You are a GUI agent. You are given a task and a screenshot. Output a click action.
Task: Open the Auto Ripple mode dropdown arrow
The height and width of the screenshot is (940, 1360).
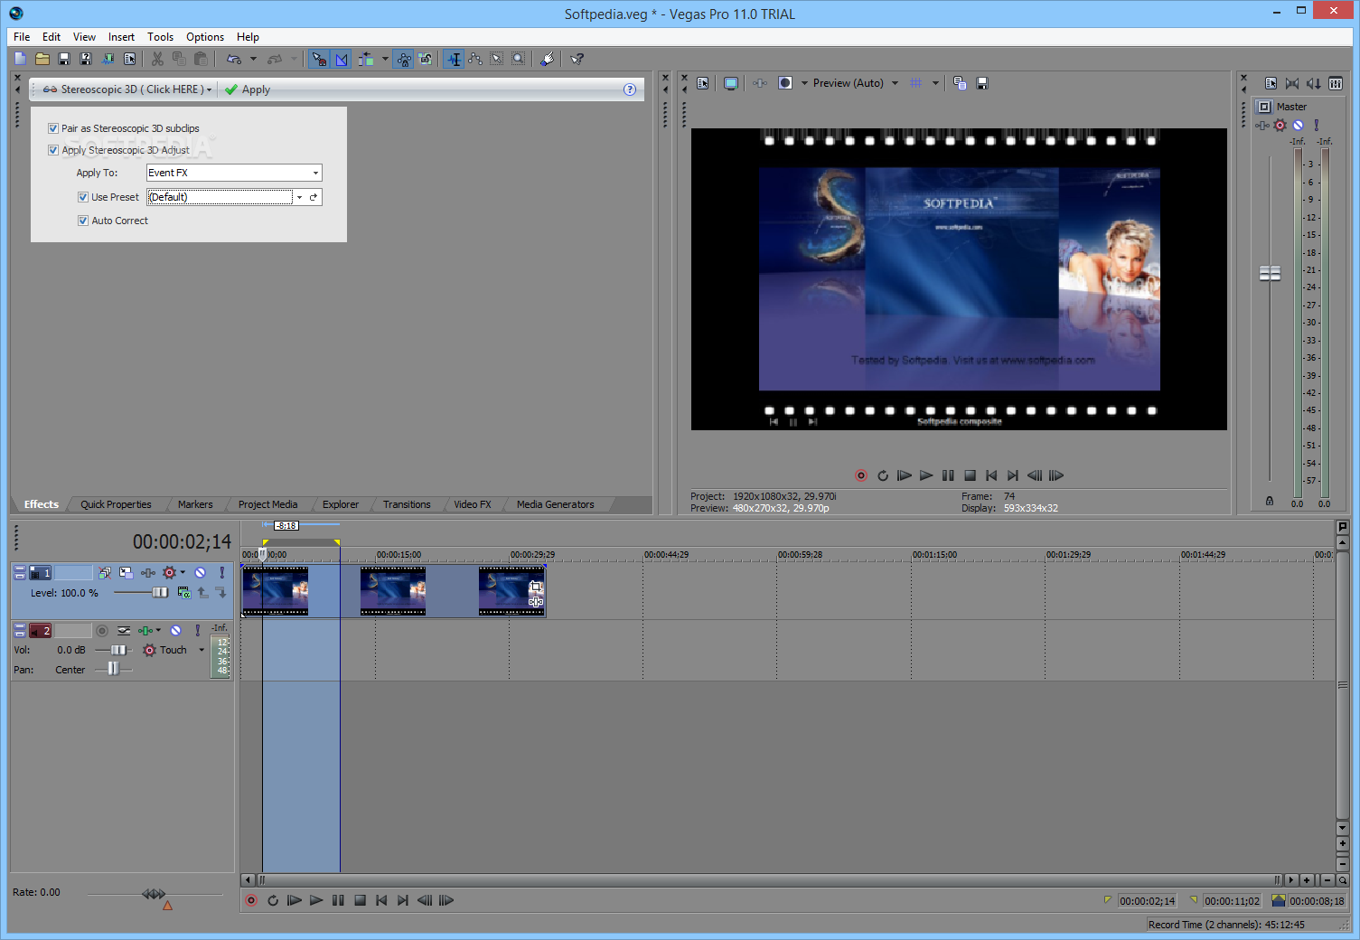pyautogui.click(x=385, y=59)
